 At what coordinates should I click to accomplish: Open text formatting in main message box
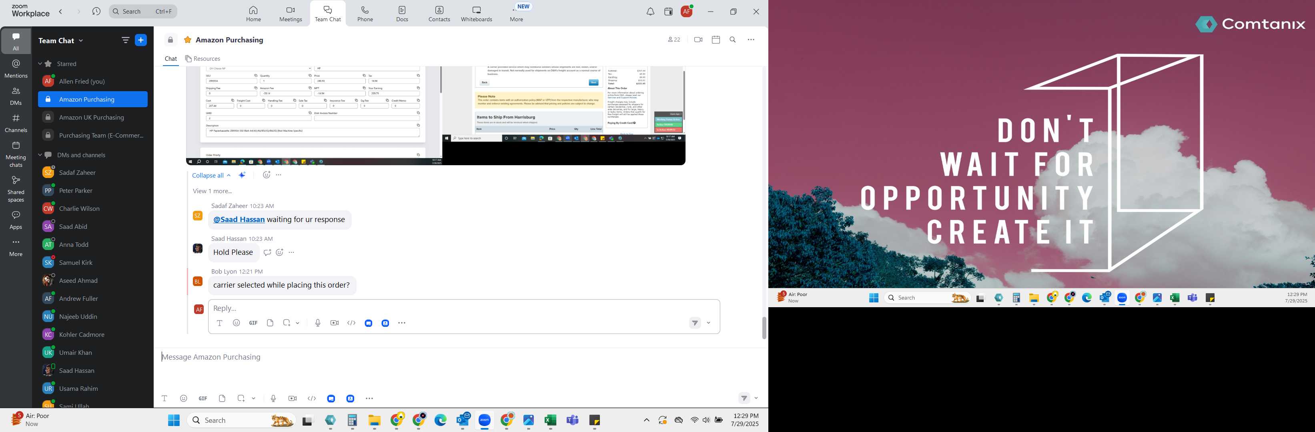[x=164, y=398]
